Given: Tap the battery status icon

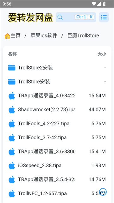Looking at the screenshot, I should click(104, 4).
